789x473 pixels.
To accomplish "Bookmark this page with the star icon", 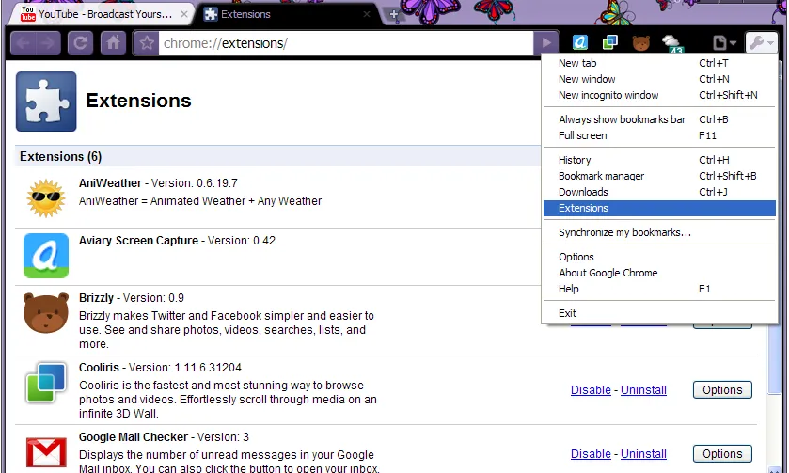I will (x=147, y=43).
